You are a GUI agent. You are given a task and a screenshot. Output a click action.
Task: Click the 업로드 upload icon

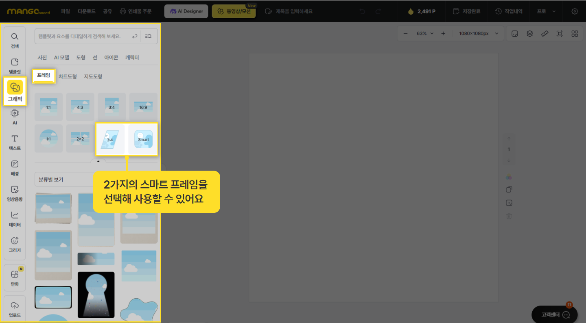click(x=15, y=310)
